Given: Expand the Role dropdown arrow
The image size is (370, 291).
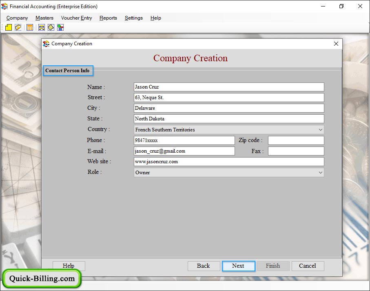Looking at the screenshot, I should (321, 173).
